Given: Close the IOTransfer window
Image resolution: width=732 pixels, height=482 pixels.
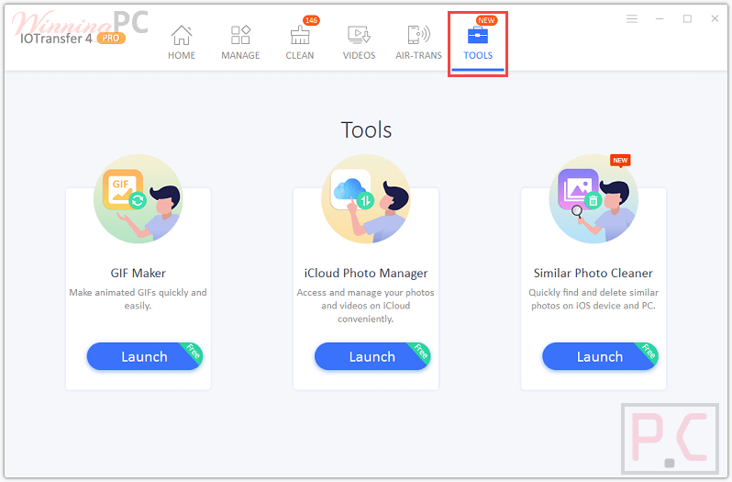Looking at the screenshot, I should click(715, 18).
